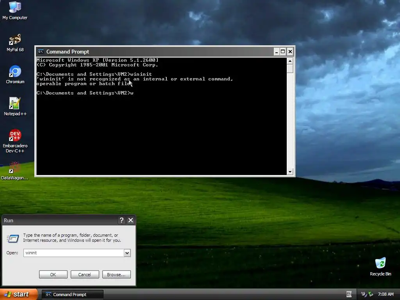Click the 7:08 AM taskbar clock

pos(386,295)
